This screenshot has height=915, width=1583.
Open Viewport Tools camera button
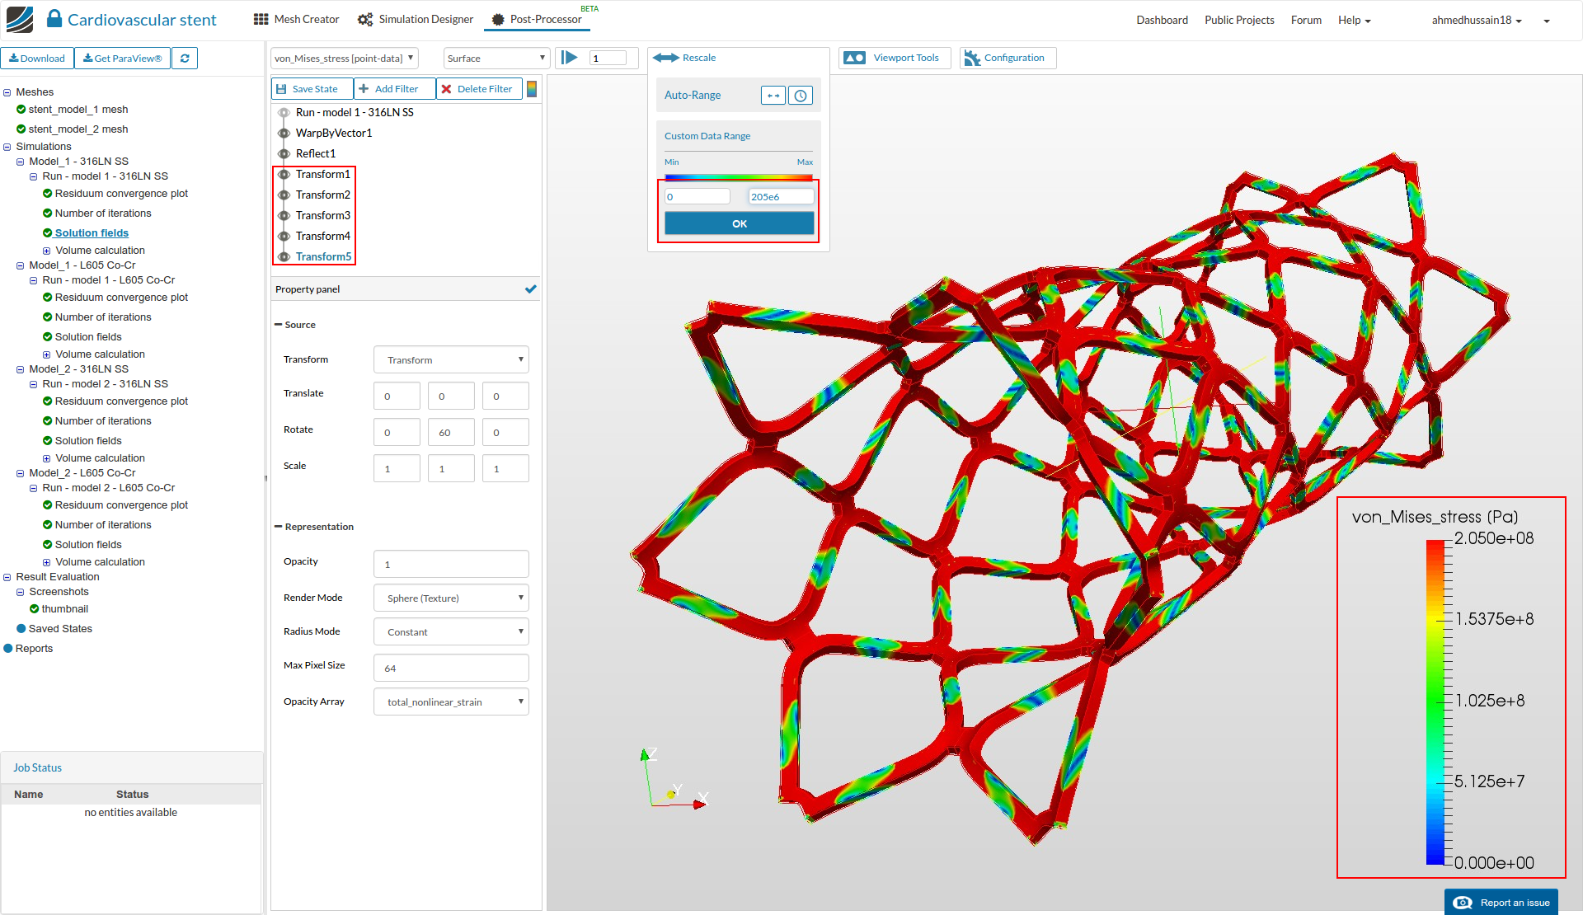[895, 58]
